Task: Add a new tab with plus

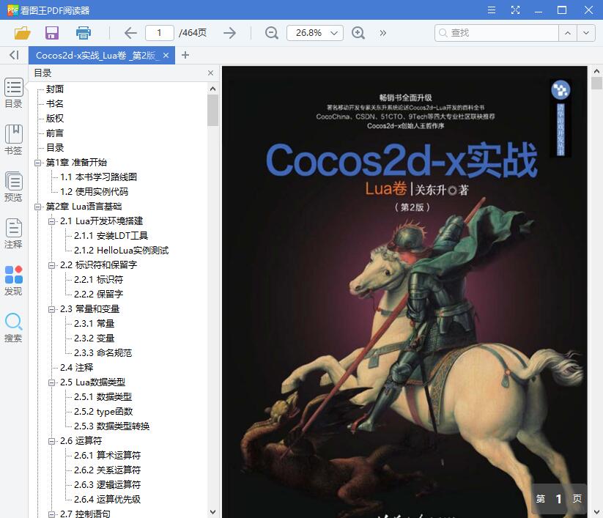Action: pyautogui.click(x=185, y=56)
